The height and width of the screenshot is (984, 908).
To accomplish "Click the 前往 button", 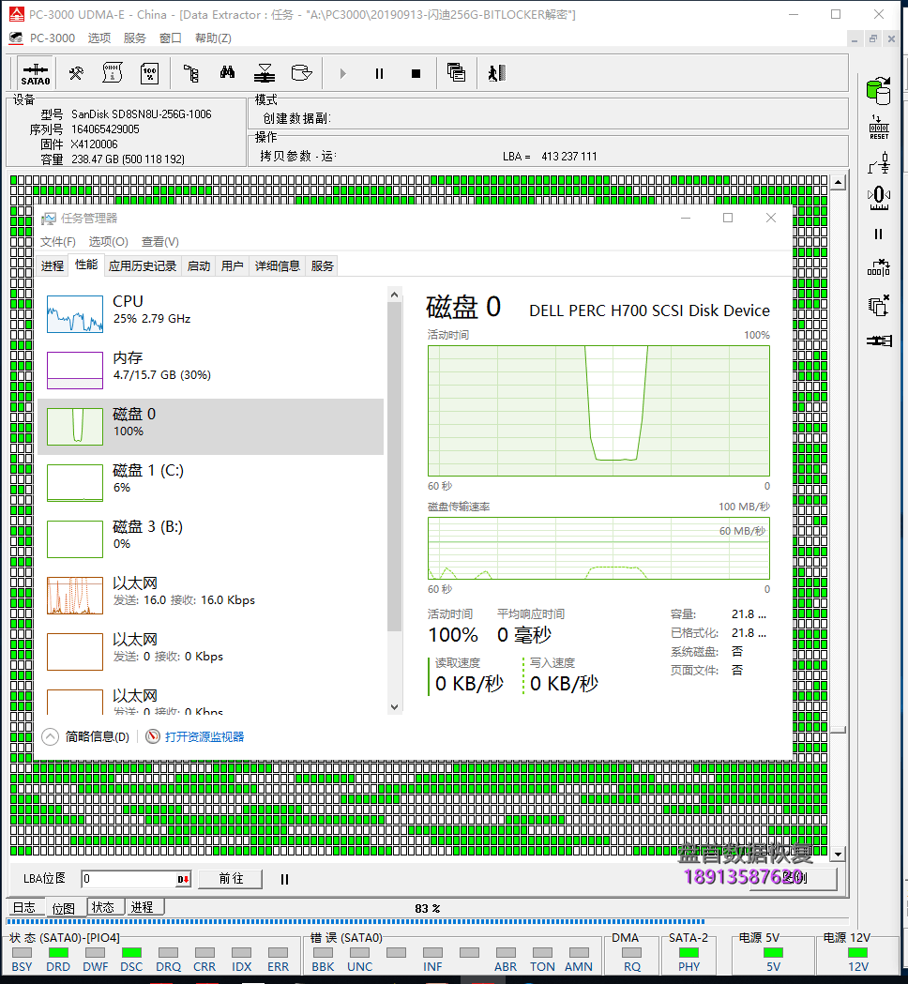I will pos(231,879).
